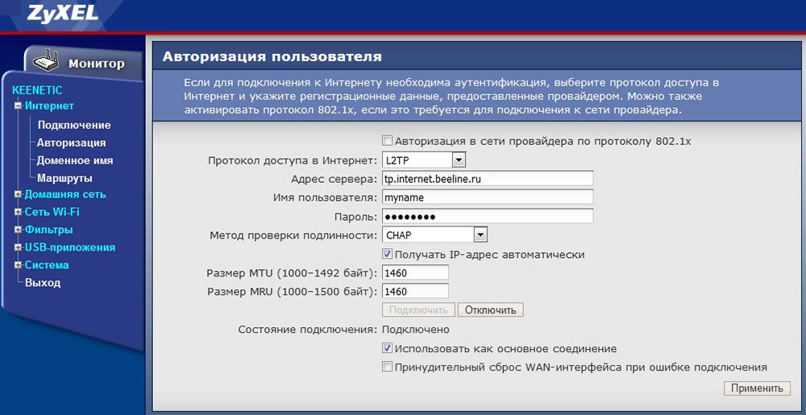This screenshot has height=415, width=806.
Task: Open the Доменное имя page
Action: point(74,160)
